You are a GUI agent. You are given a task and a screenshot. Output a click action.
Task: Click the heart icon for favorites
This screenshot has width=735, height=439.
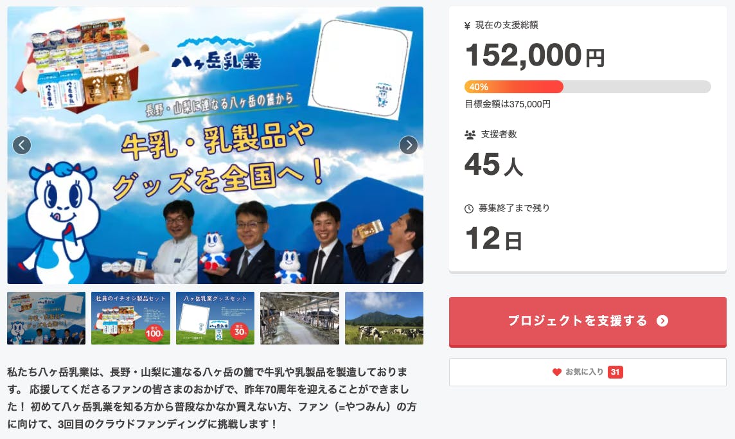(x=556, y=372)
